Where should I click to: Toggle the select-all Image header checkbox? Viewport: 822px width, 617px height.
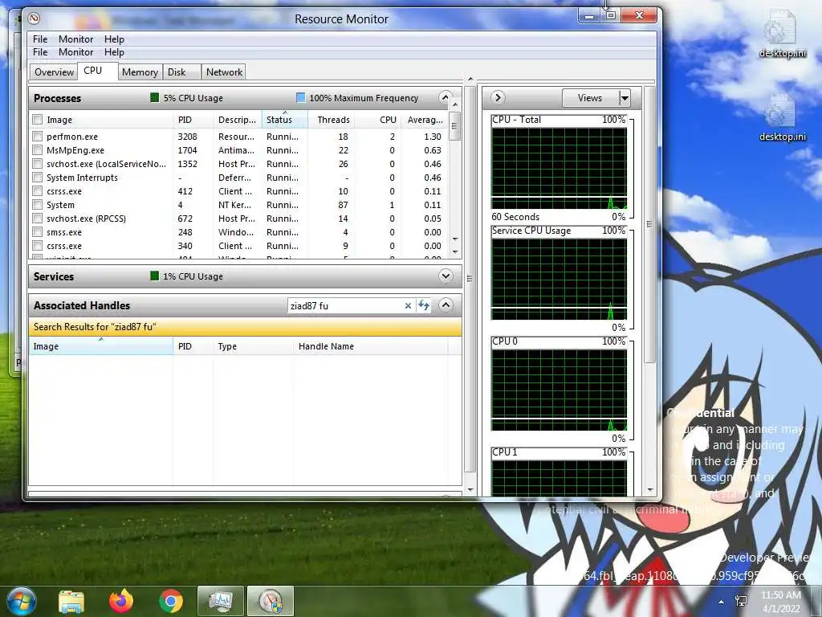tap(37, 120)
